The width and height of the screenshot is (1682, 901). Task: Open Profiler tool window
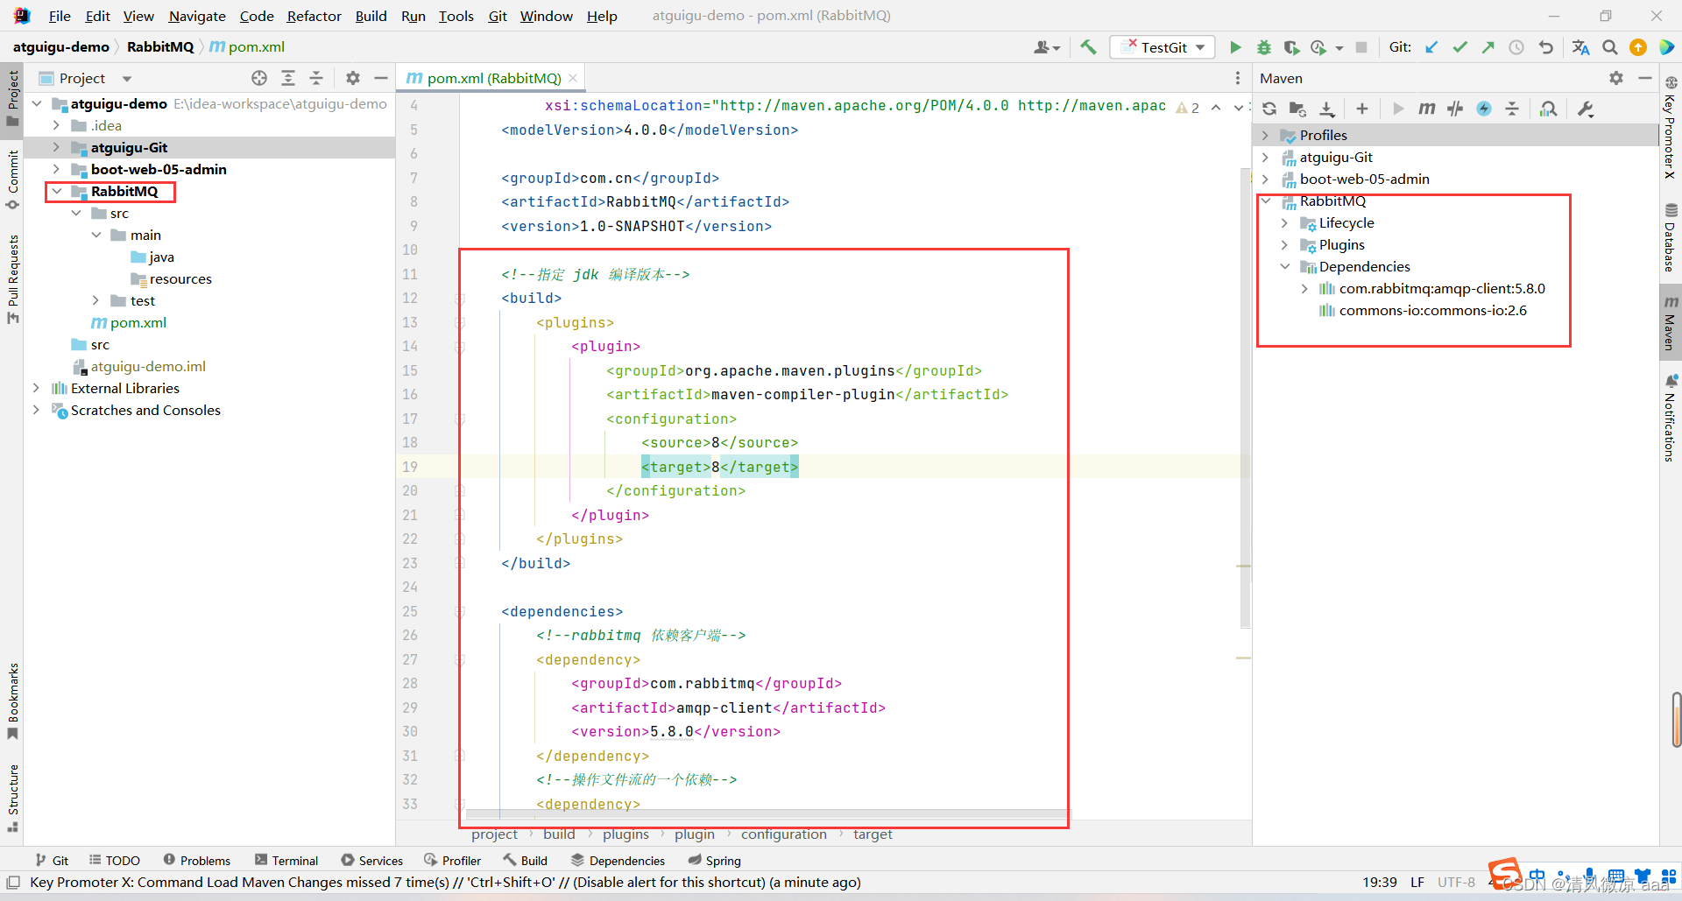click(x=452, y=861)
